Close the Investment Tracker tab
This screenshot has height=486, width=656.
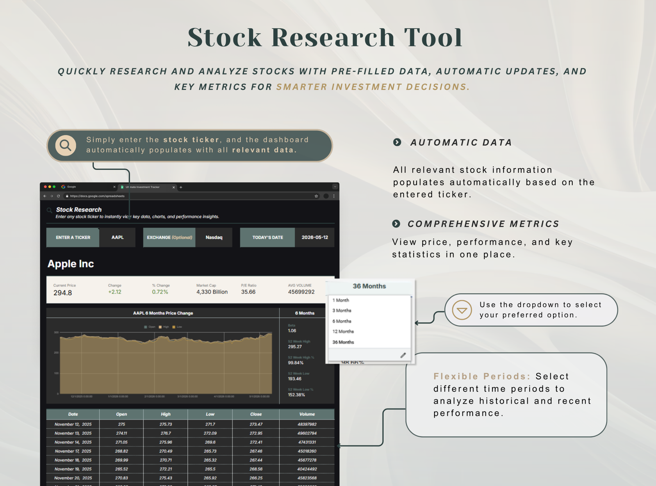coord(173,187)
